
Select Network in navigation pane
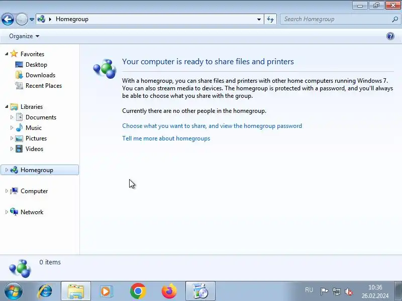[32, 212]
